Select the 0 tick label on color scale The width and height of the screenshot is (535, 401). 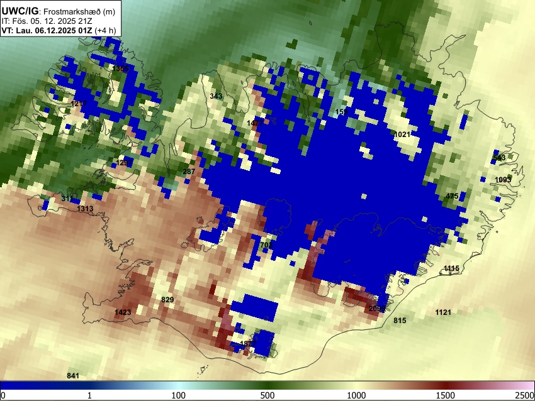pyautogui.click(x=3, y=395)
